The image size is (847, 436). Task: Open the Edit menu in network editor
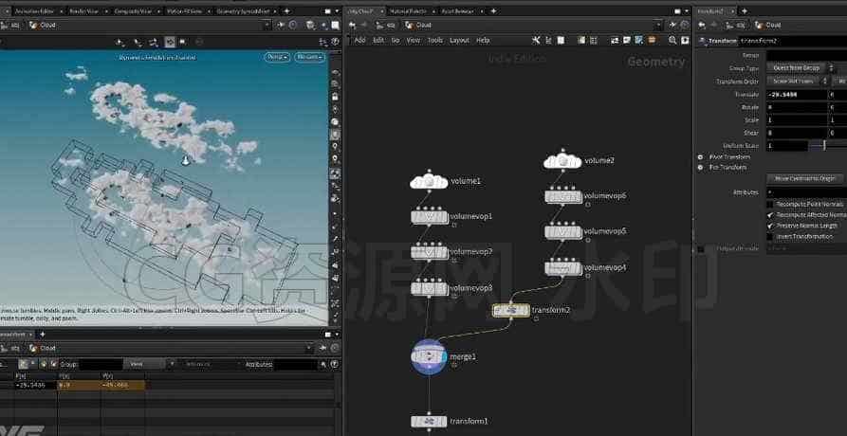click(378, 41)
